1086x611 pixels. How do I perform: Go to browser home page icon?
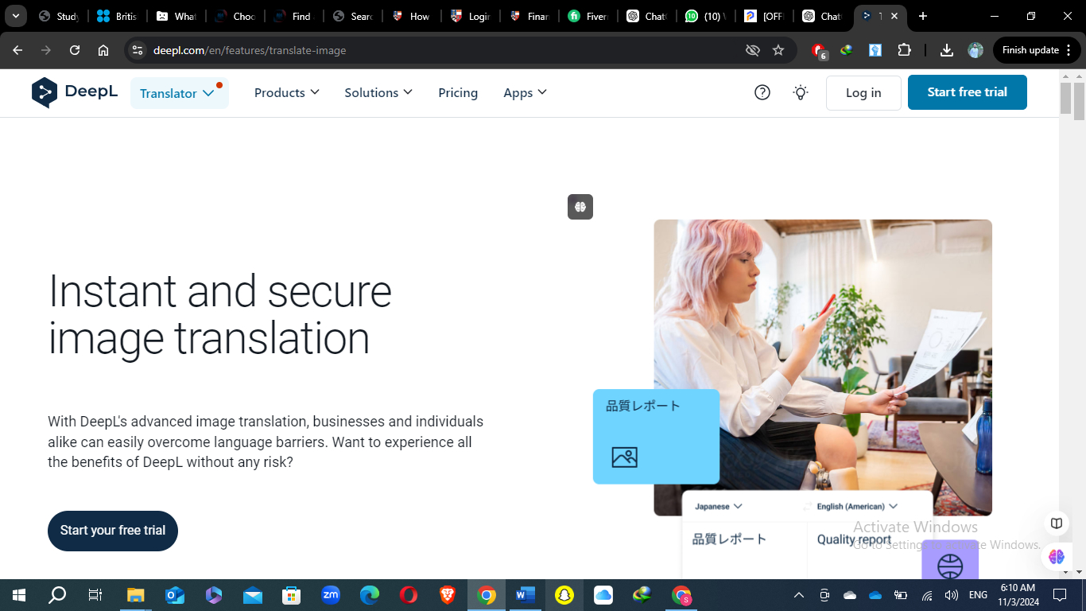point(103,50)
